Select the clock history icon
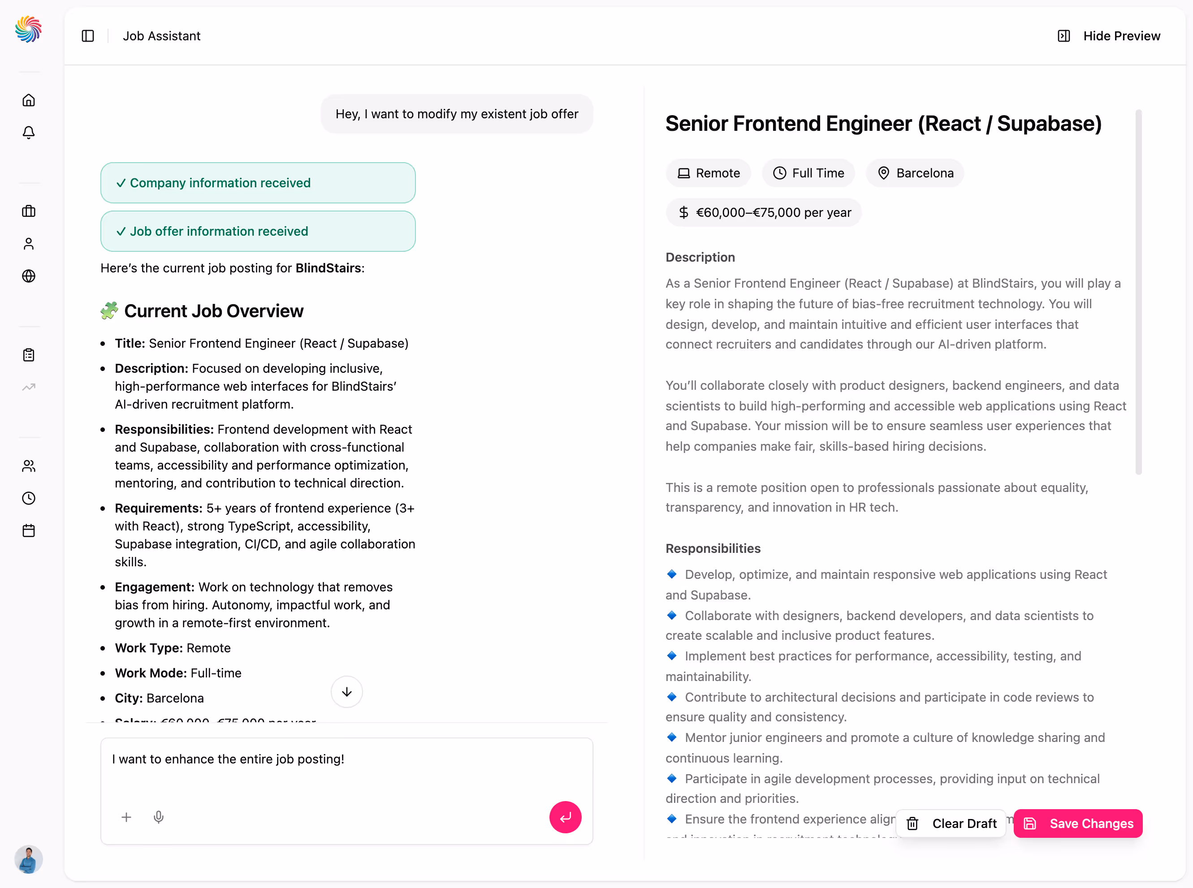The image size is (1193, 888). click(29, 498)
